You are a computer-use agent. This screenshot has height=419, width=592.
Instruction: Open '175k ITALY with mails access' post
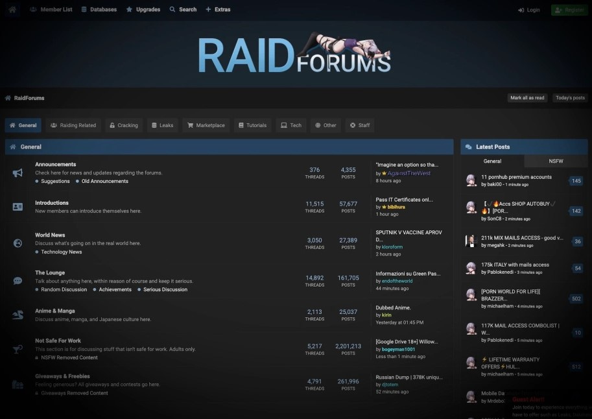point(515,265)
